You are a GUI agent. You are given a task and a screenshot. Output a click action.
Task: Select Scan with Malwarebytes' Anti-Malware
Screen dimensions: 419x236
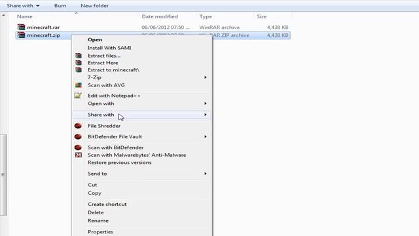[x=137, y=155]
